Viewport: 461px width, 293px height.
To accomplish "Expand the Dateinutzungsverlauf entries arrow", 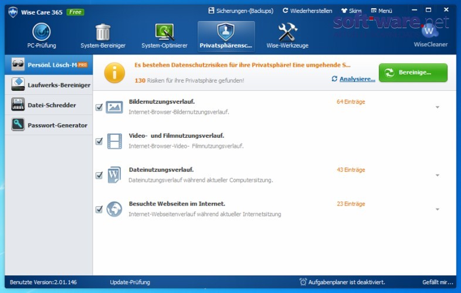I will point(438,175).
